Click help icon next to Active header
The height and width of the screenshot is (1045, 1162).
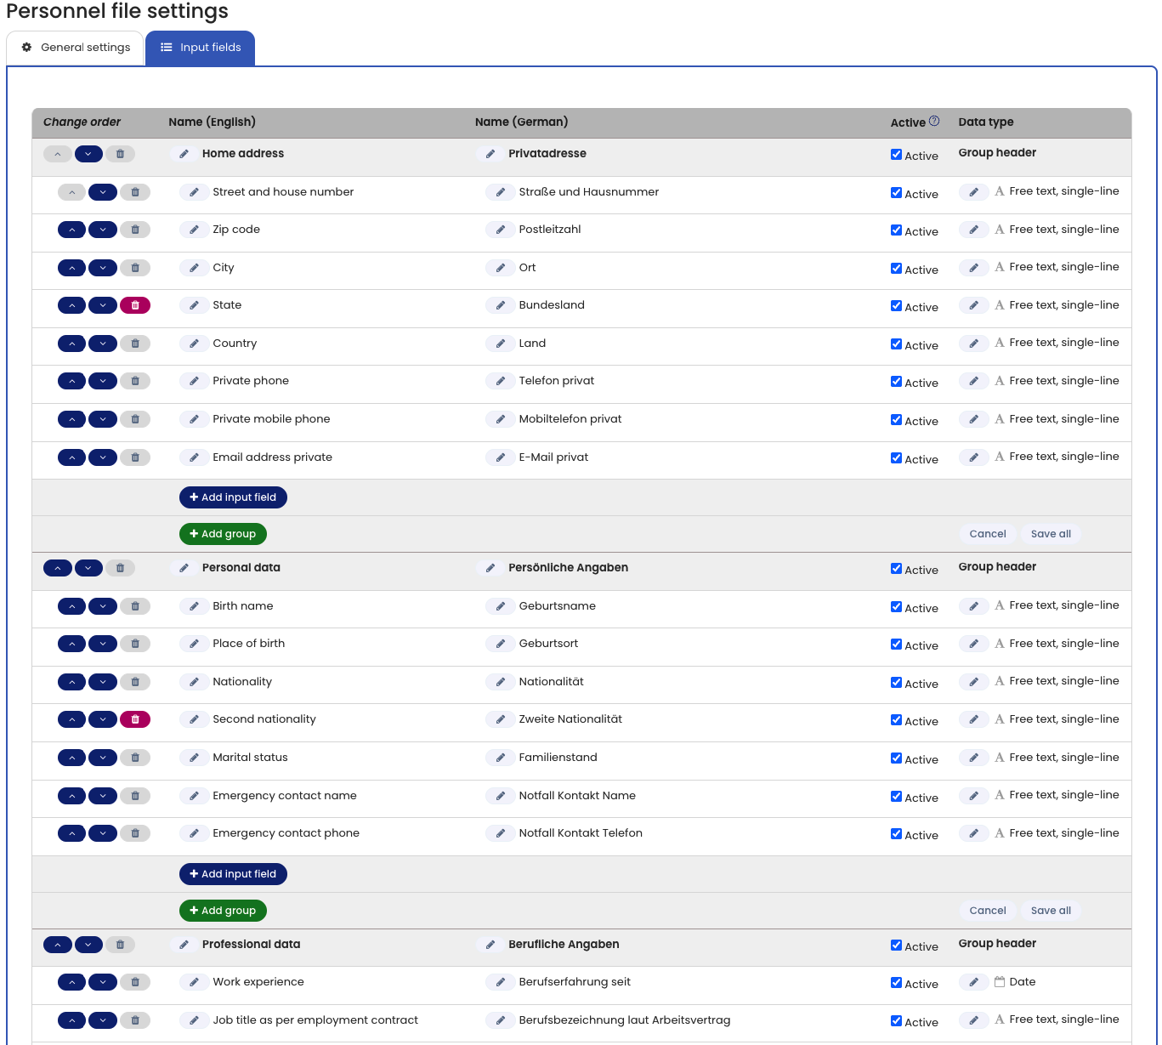pyautogui.click(x=934, y=121)
